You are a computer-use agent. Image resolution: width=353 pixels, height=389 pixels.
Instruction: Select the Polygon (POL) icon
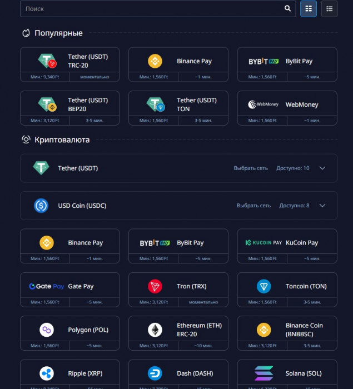click(47, 330)
